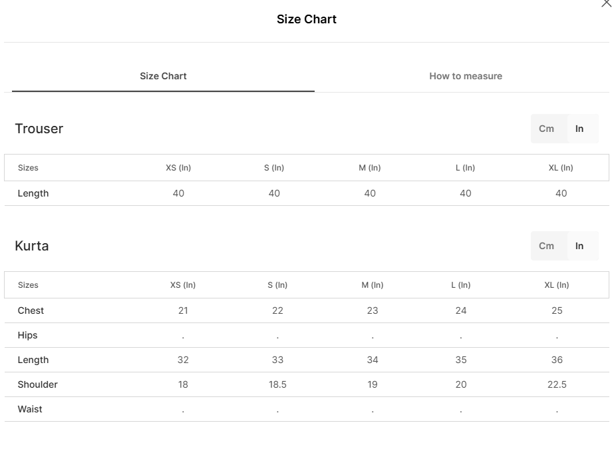The height and width of the screenshot is (469, 616).
Task: Click the Trouser section heading
Action: 39,129
